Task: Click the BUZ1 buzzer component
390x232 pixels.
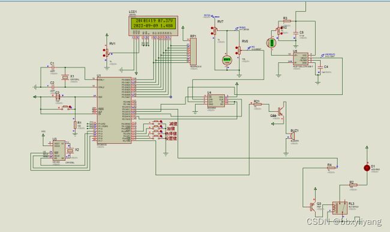Action: (292, 136)
